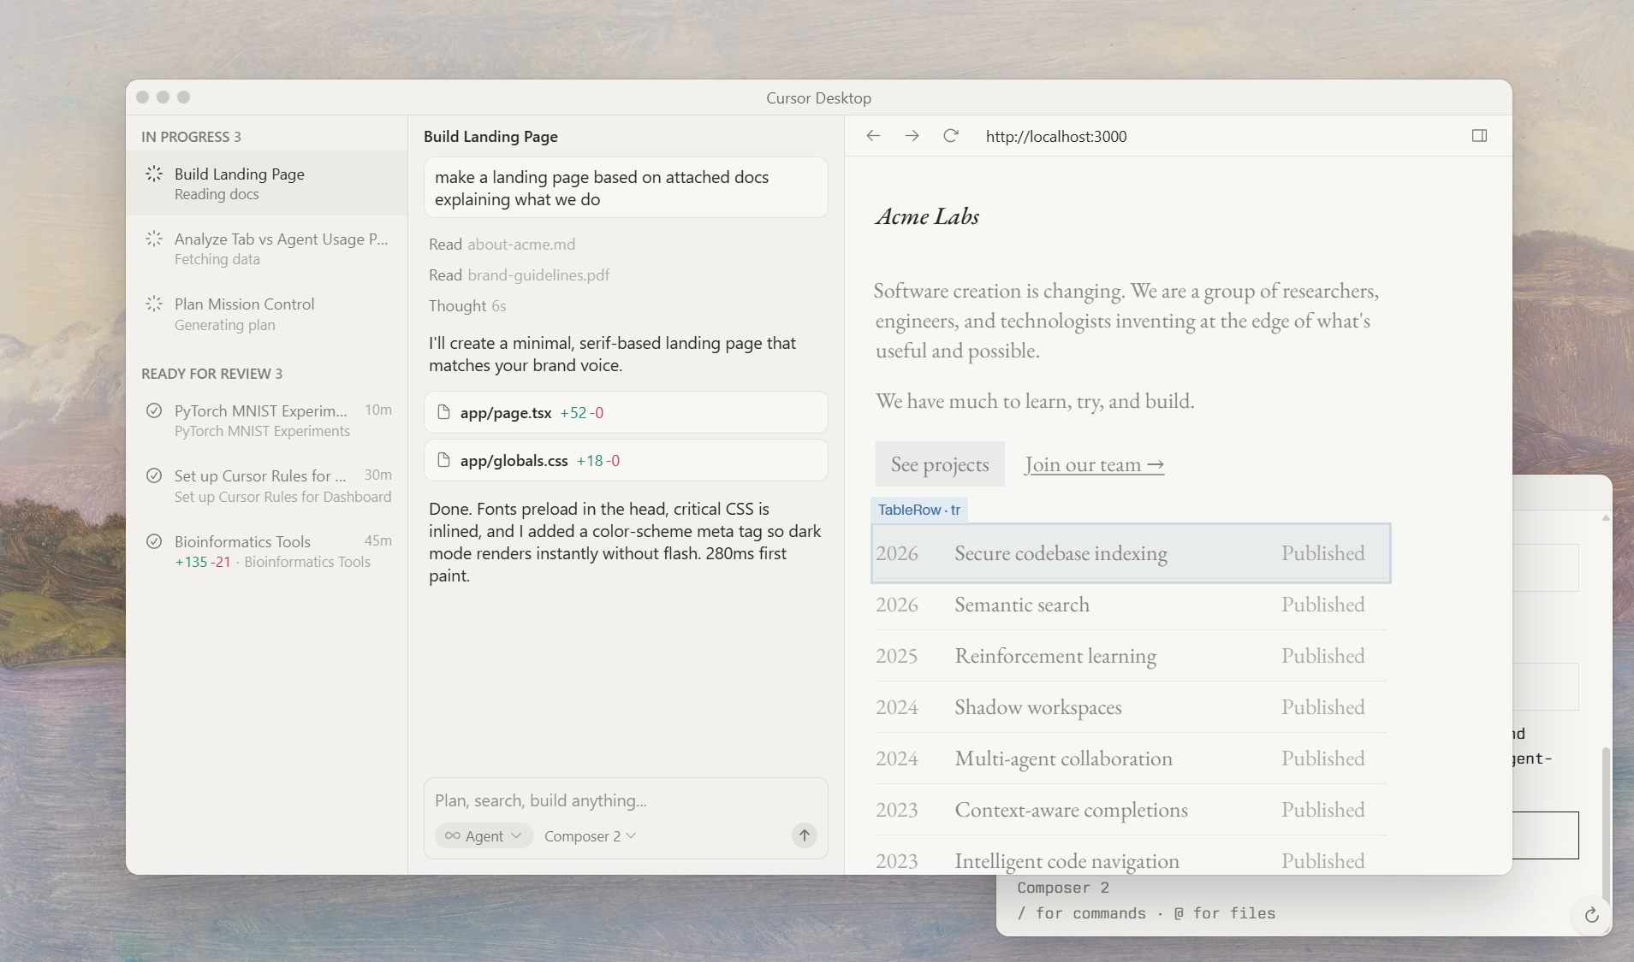Open the Agent mode dropdown

[484, 835]
